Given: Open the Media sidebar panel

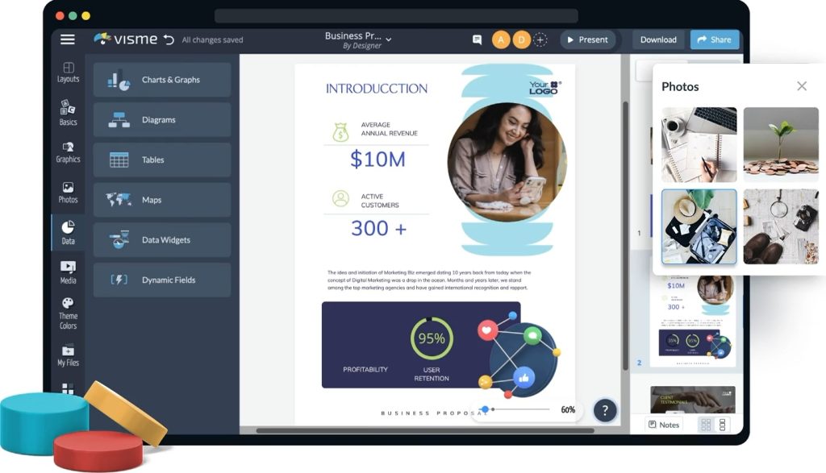Looking at the screenshot, I should point(68,272).
